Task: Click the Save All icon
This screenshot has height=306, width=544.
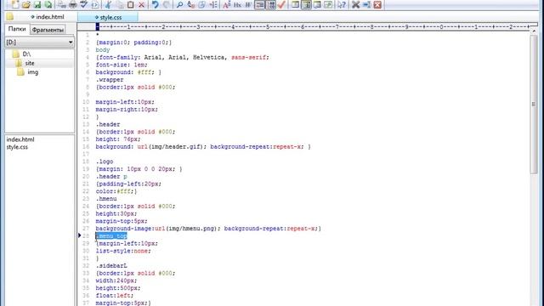Action: pyautogui.click(x=48, y=4)
